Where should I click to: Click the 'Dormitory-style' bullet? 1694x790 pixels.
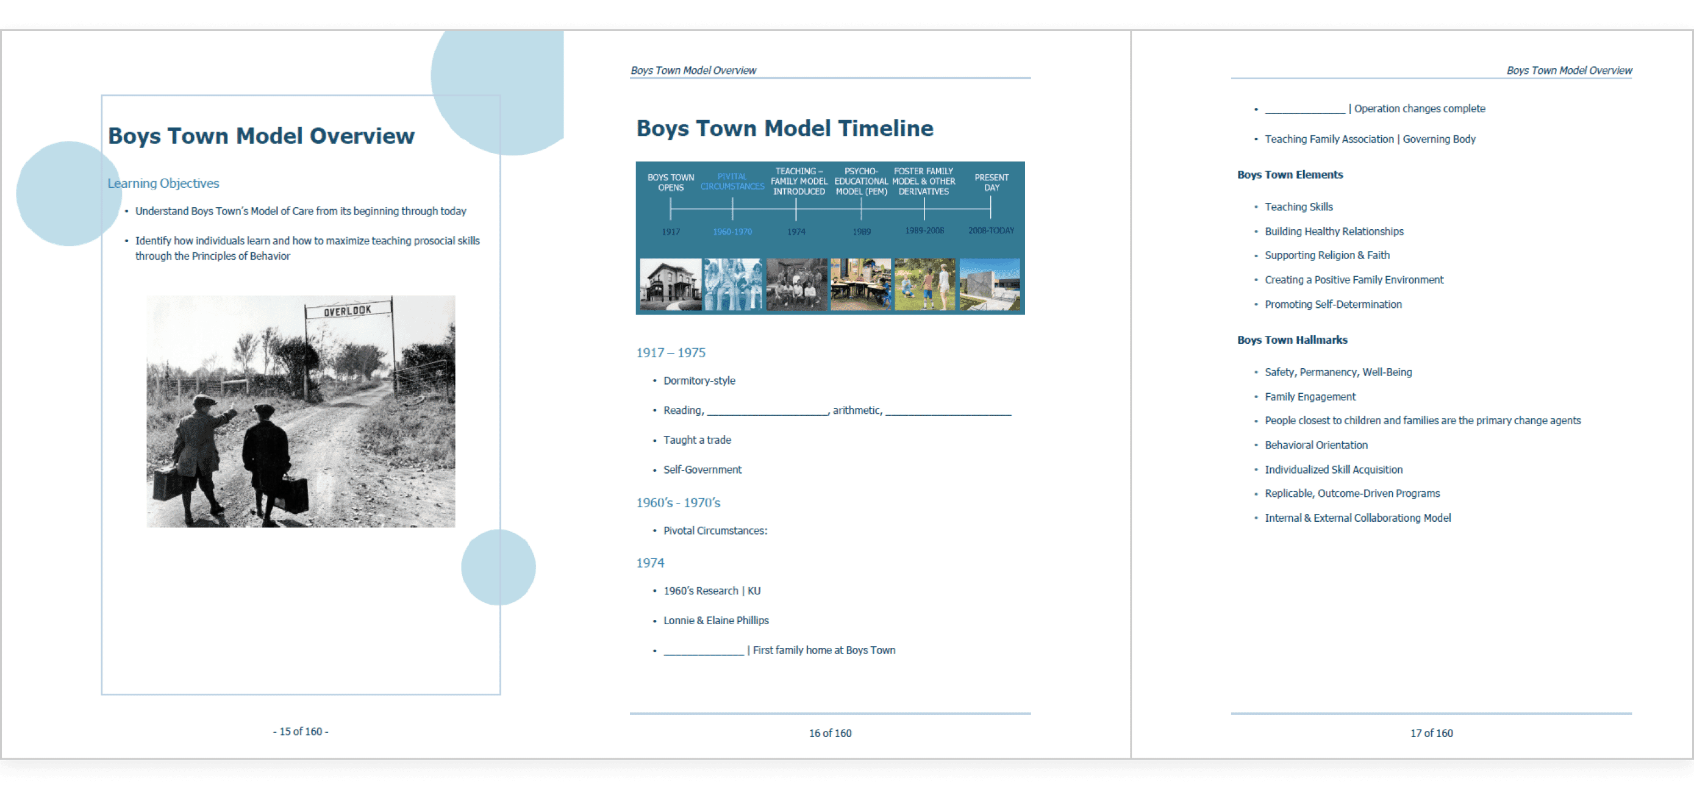[699, 381]
